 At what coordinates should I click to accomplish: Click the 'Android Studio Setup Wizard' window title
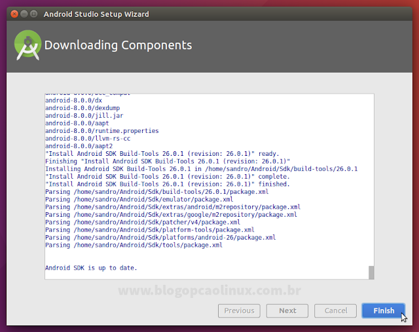click(x=96, y=14)
